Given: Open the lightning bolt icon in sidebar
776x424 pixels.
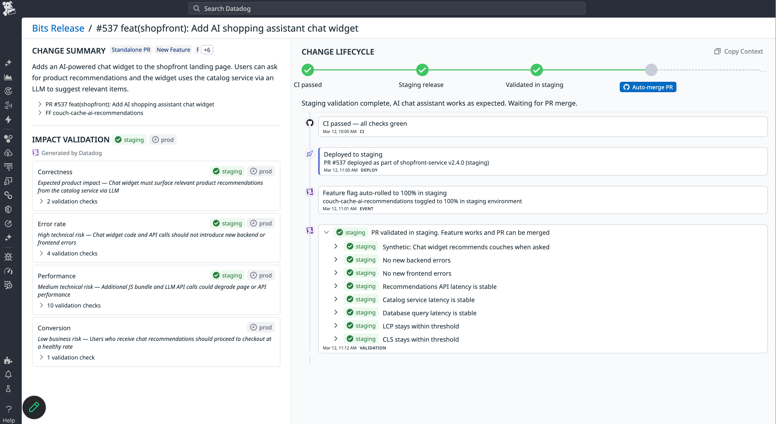Looking at the screenshot, I should tap(9, 119).
